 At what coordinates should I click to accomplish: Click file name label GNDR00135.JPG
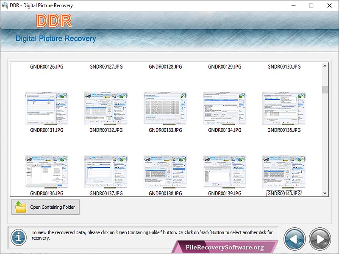[x=284, y=130]
